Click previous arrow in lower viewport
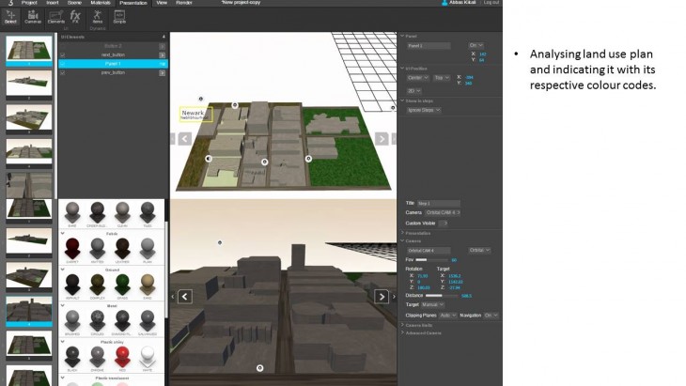Image resolution: width=686 pixels, height=386 pixels. click(x=185, y=297)
